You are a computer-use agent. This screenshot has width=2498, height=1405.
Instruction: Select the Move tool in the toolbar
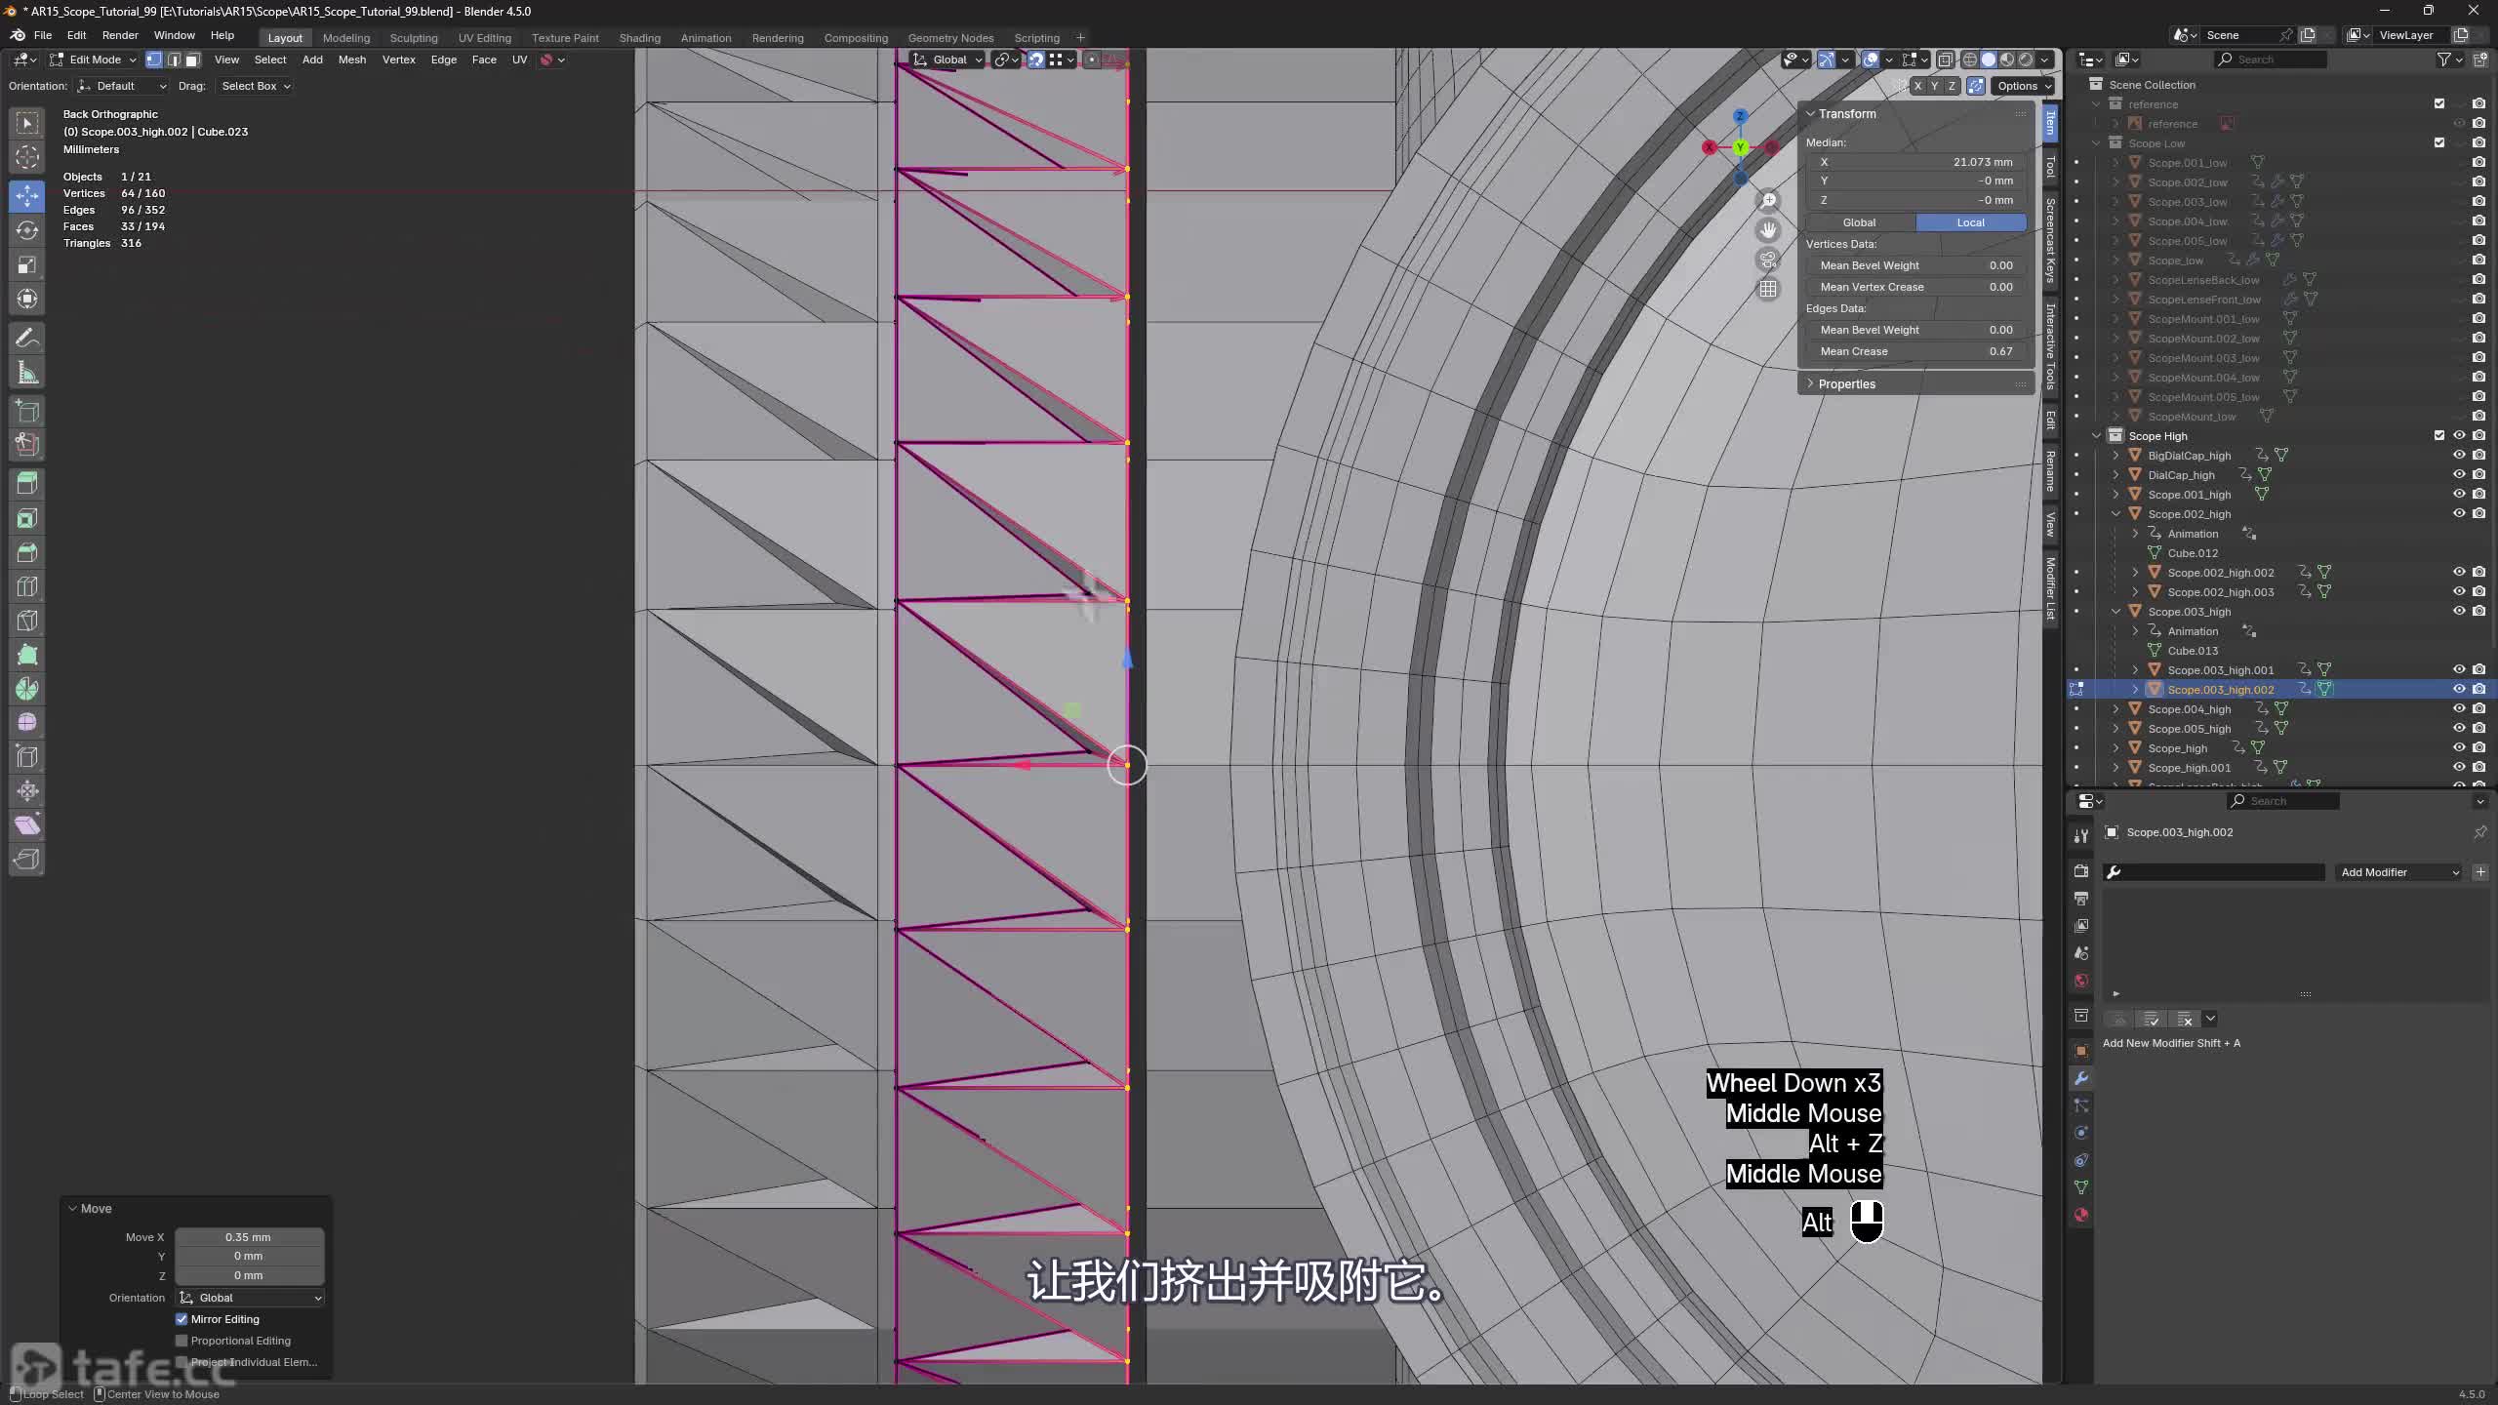[27, 195]
